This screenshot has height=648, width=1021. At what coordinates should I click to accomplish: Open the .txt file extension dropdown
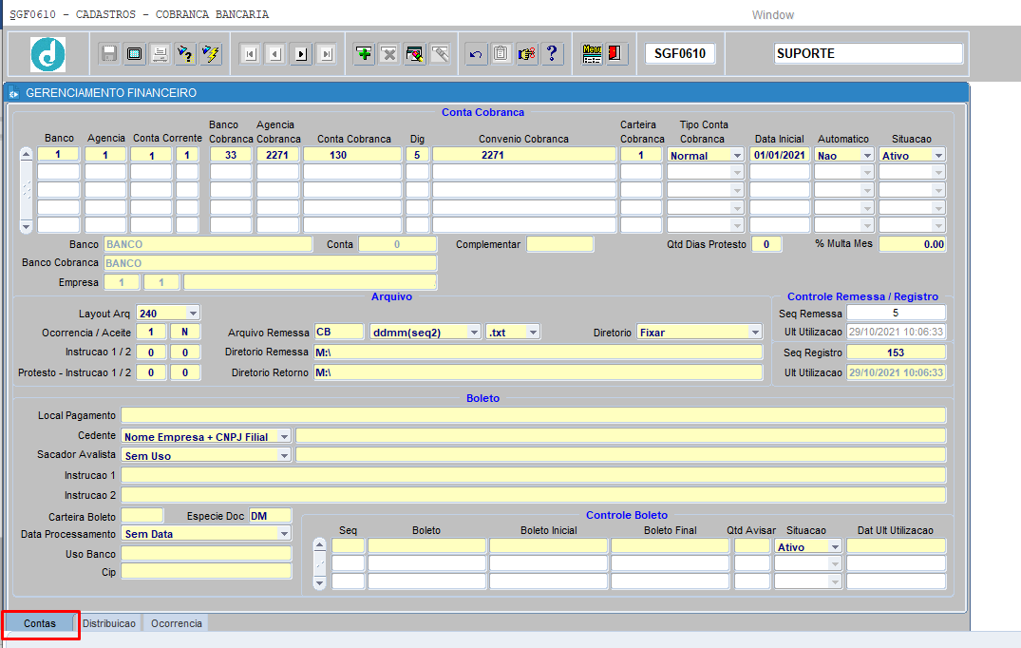click(533, 333)
